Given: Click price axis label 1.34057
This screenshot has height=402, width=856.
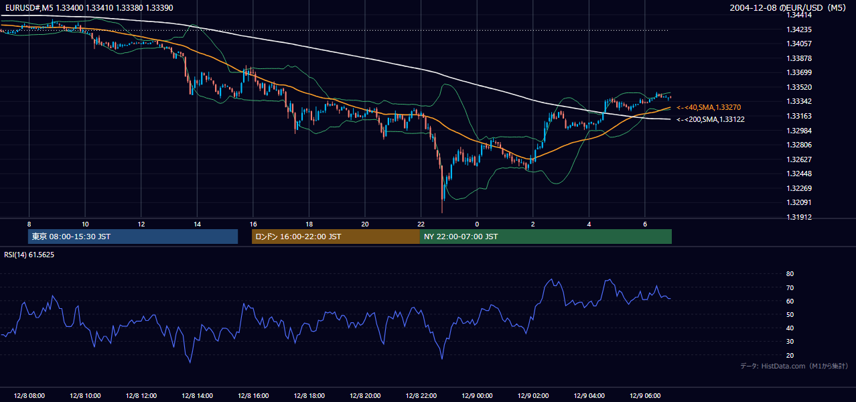Looking at the screenshot, I should pos(800,44).
